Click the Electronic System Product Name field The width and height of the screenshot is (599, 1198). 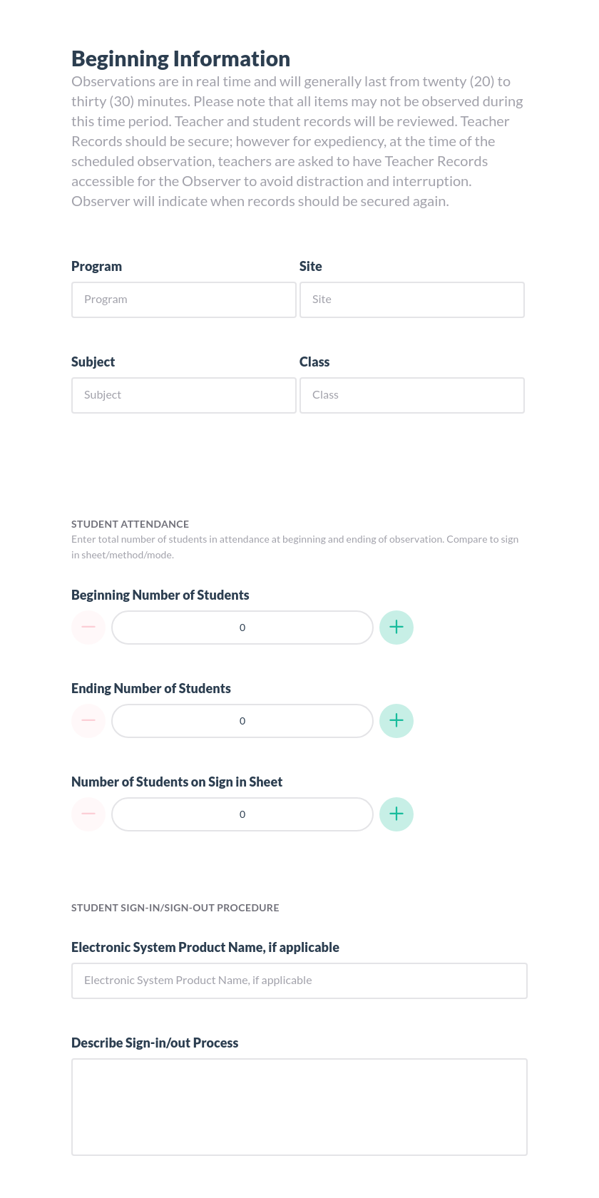click(x=299, y=980)
